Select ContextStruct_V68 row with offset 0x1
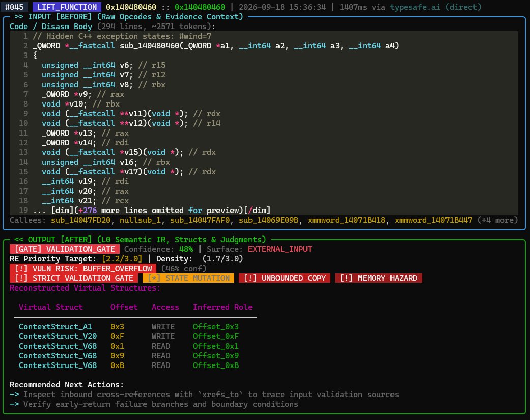Viewport: 530px width, 420px height. 135,346
